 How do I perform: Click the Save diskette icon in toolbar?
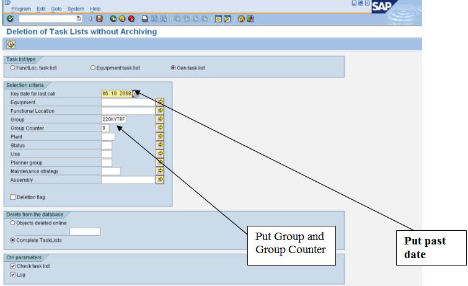coord(99,19)
